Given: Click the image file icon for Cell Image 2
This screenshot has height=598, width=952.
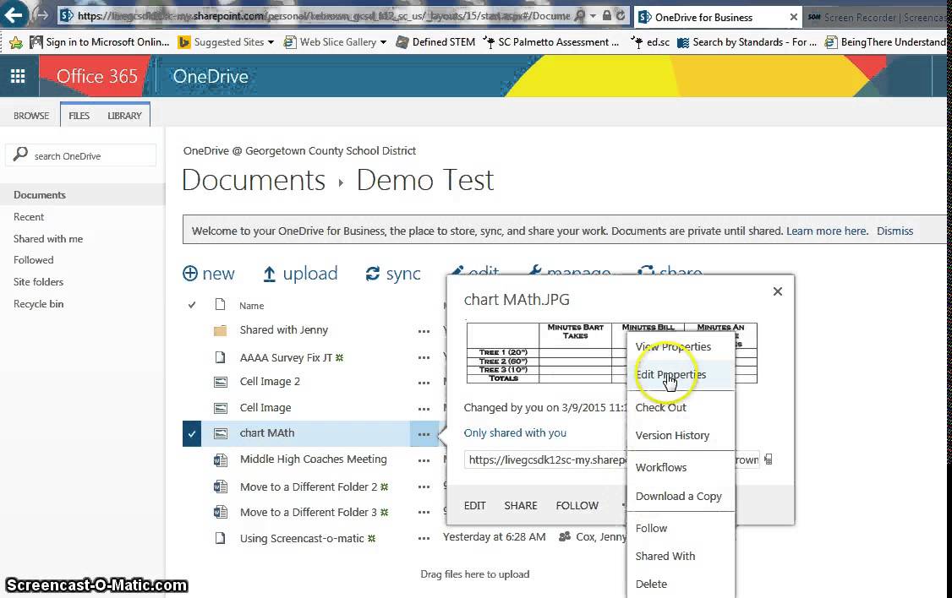Looking at the screenshot, I should pos(221,382).
